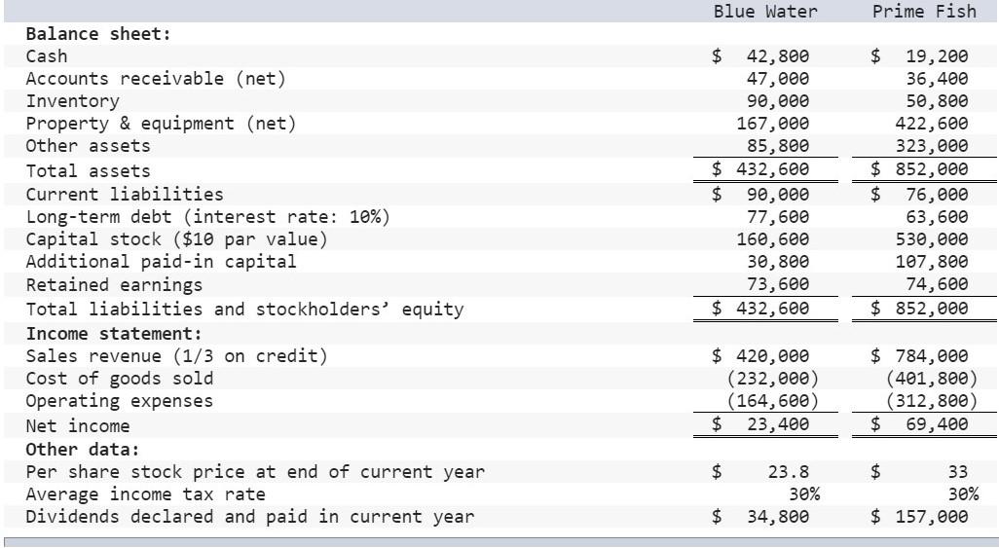Select Prime Fish net income 69,400
999x548 pixels.
[x=938, y=423]
